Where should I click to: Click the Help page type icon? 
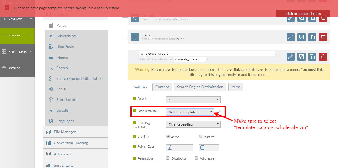[135, 37]
